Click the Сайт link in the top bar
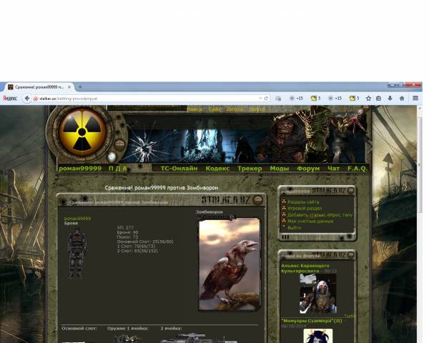Viewport: 429px width, 343px height. click(x=214, y=109)
